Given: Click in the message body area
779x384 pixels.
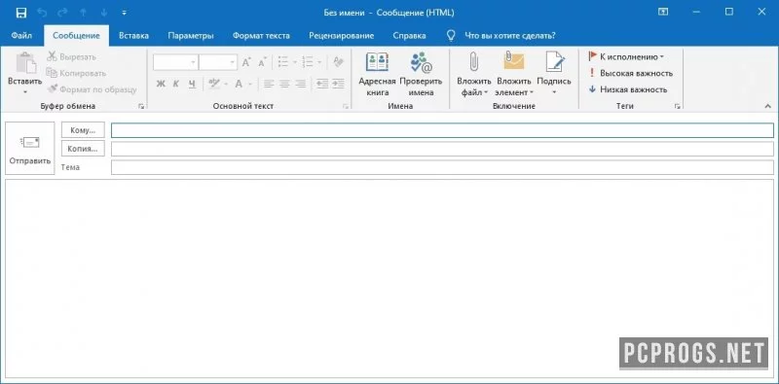Looking at the screenshot, I should (389, 278).
